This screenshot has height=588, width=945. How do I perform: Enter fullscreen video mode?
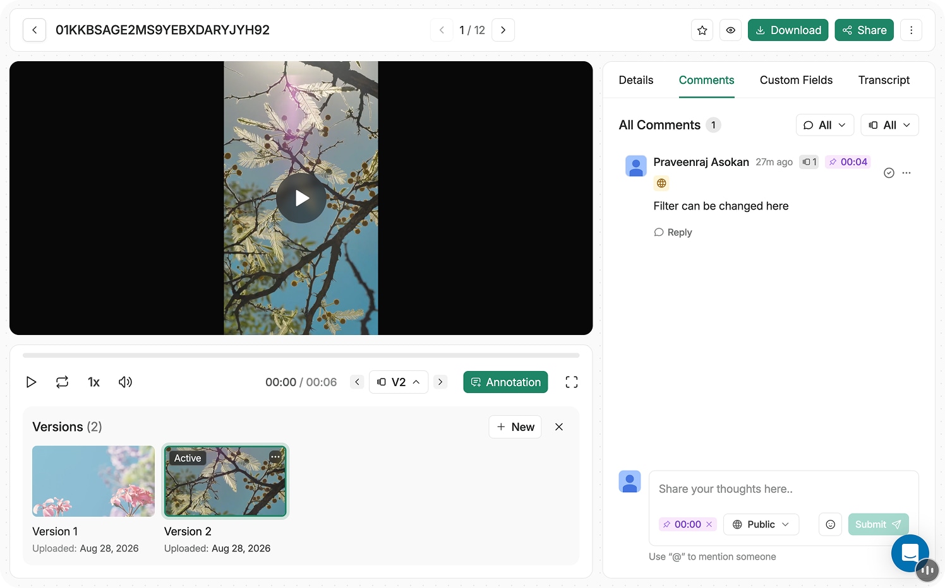coord(572,382)
